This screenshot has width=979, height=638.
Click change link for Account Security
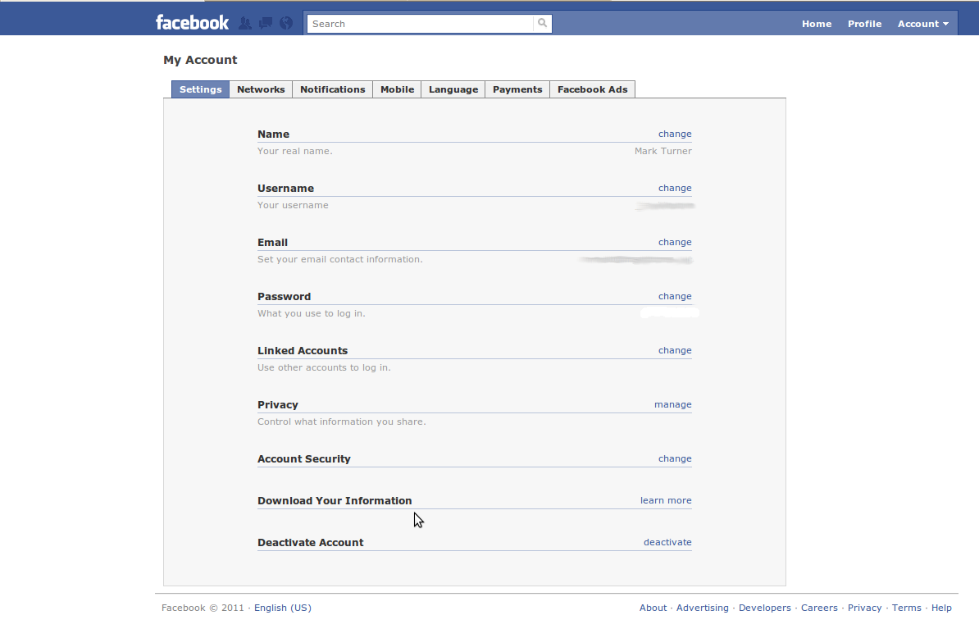coord(675,459)
